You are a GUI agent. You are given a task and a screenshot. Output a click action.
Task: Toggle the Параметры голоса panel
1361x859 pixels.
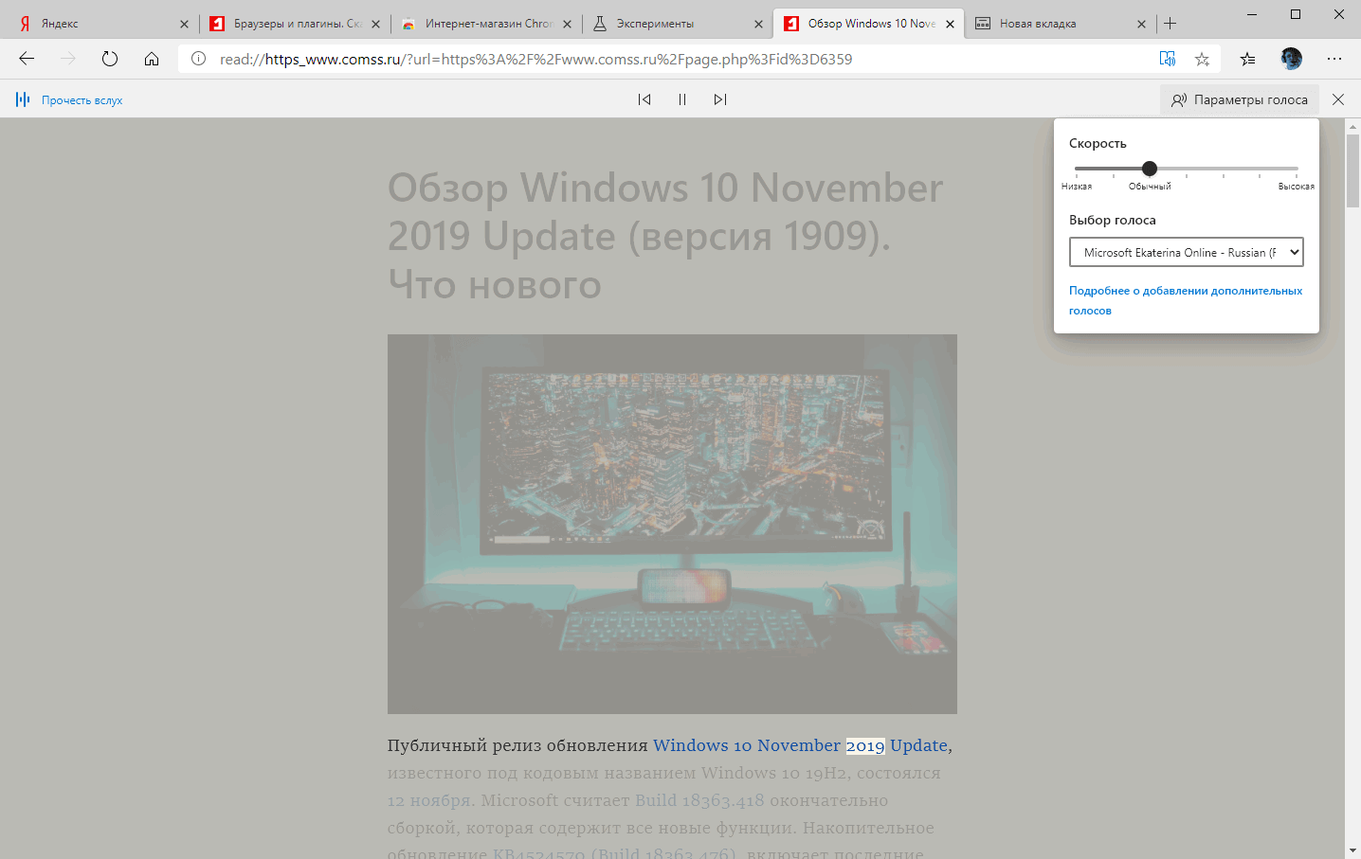coord(1240,99)
